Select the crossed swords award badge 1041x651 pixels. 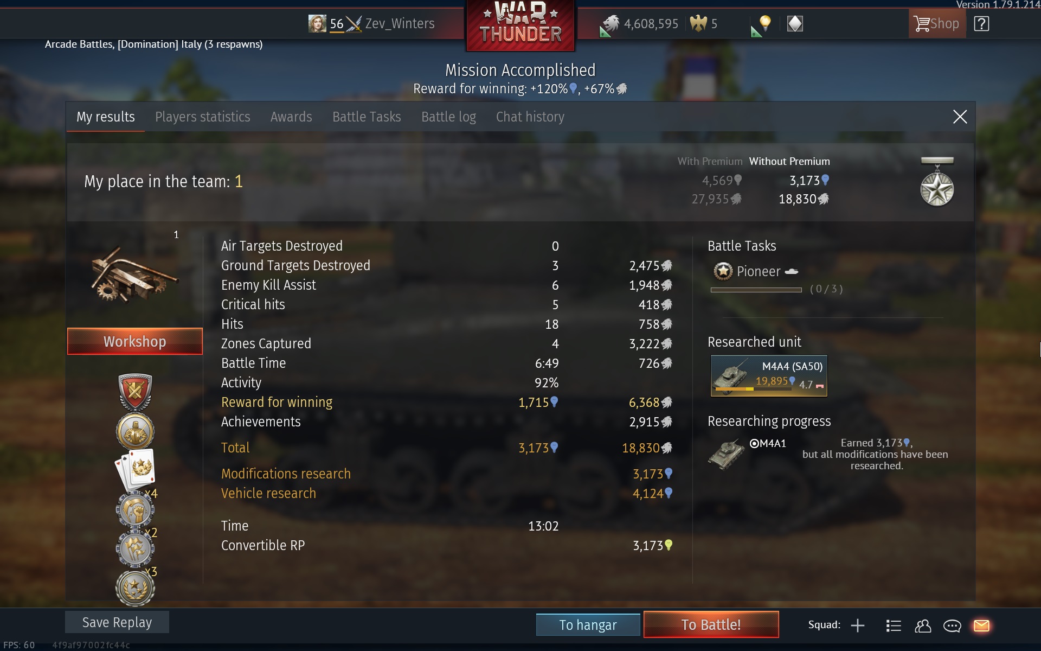pos(135,392)
